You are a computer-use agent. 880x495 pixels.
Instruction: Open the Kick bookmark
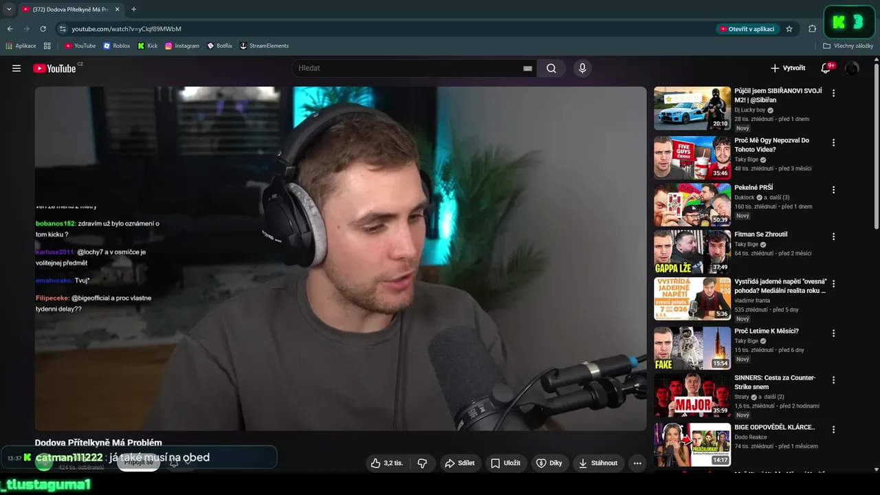(x=148, y=46)
